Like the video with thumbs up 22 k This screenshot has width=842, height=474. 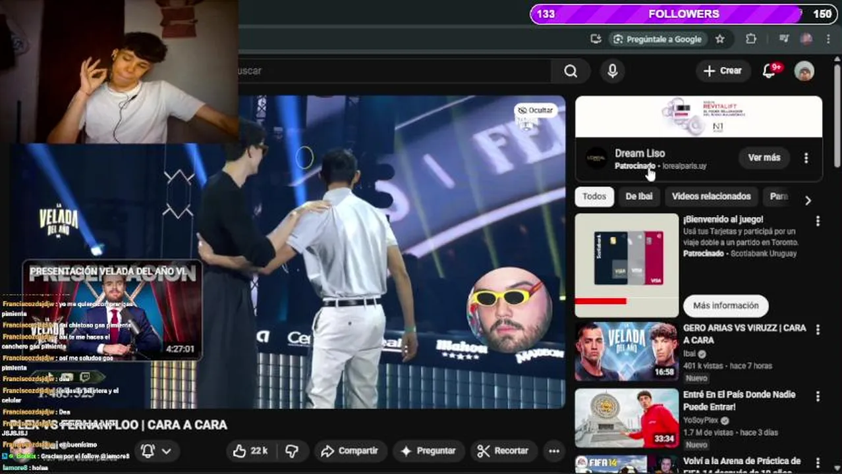(x=250, y=451)
